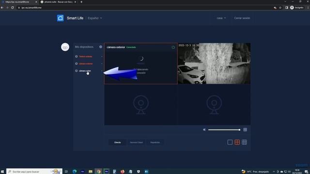The height and width of the screenshot is (174, 310).
Task: Show hidden system tray icons
Action: point(274,172)
